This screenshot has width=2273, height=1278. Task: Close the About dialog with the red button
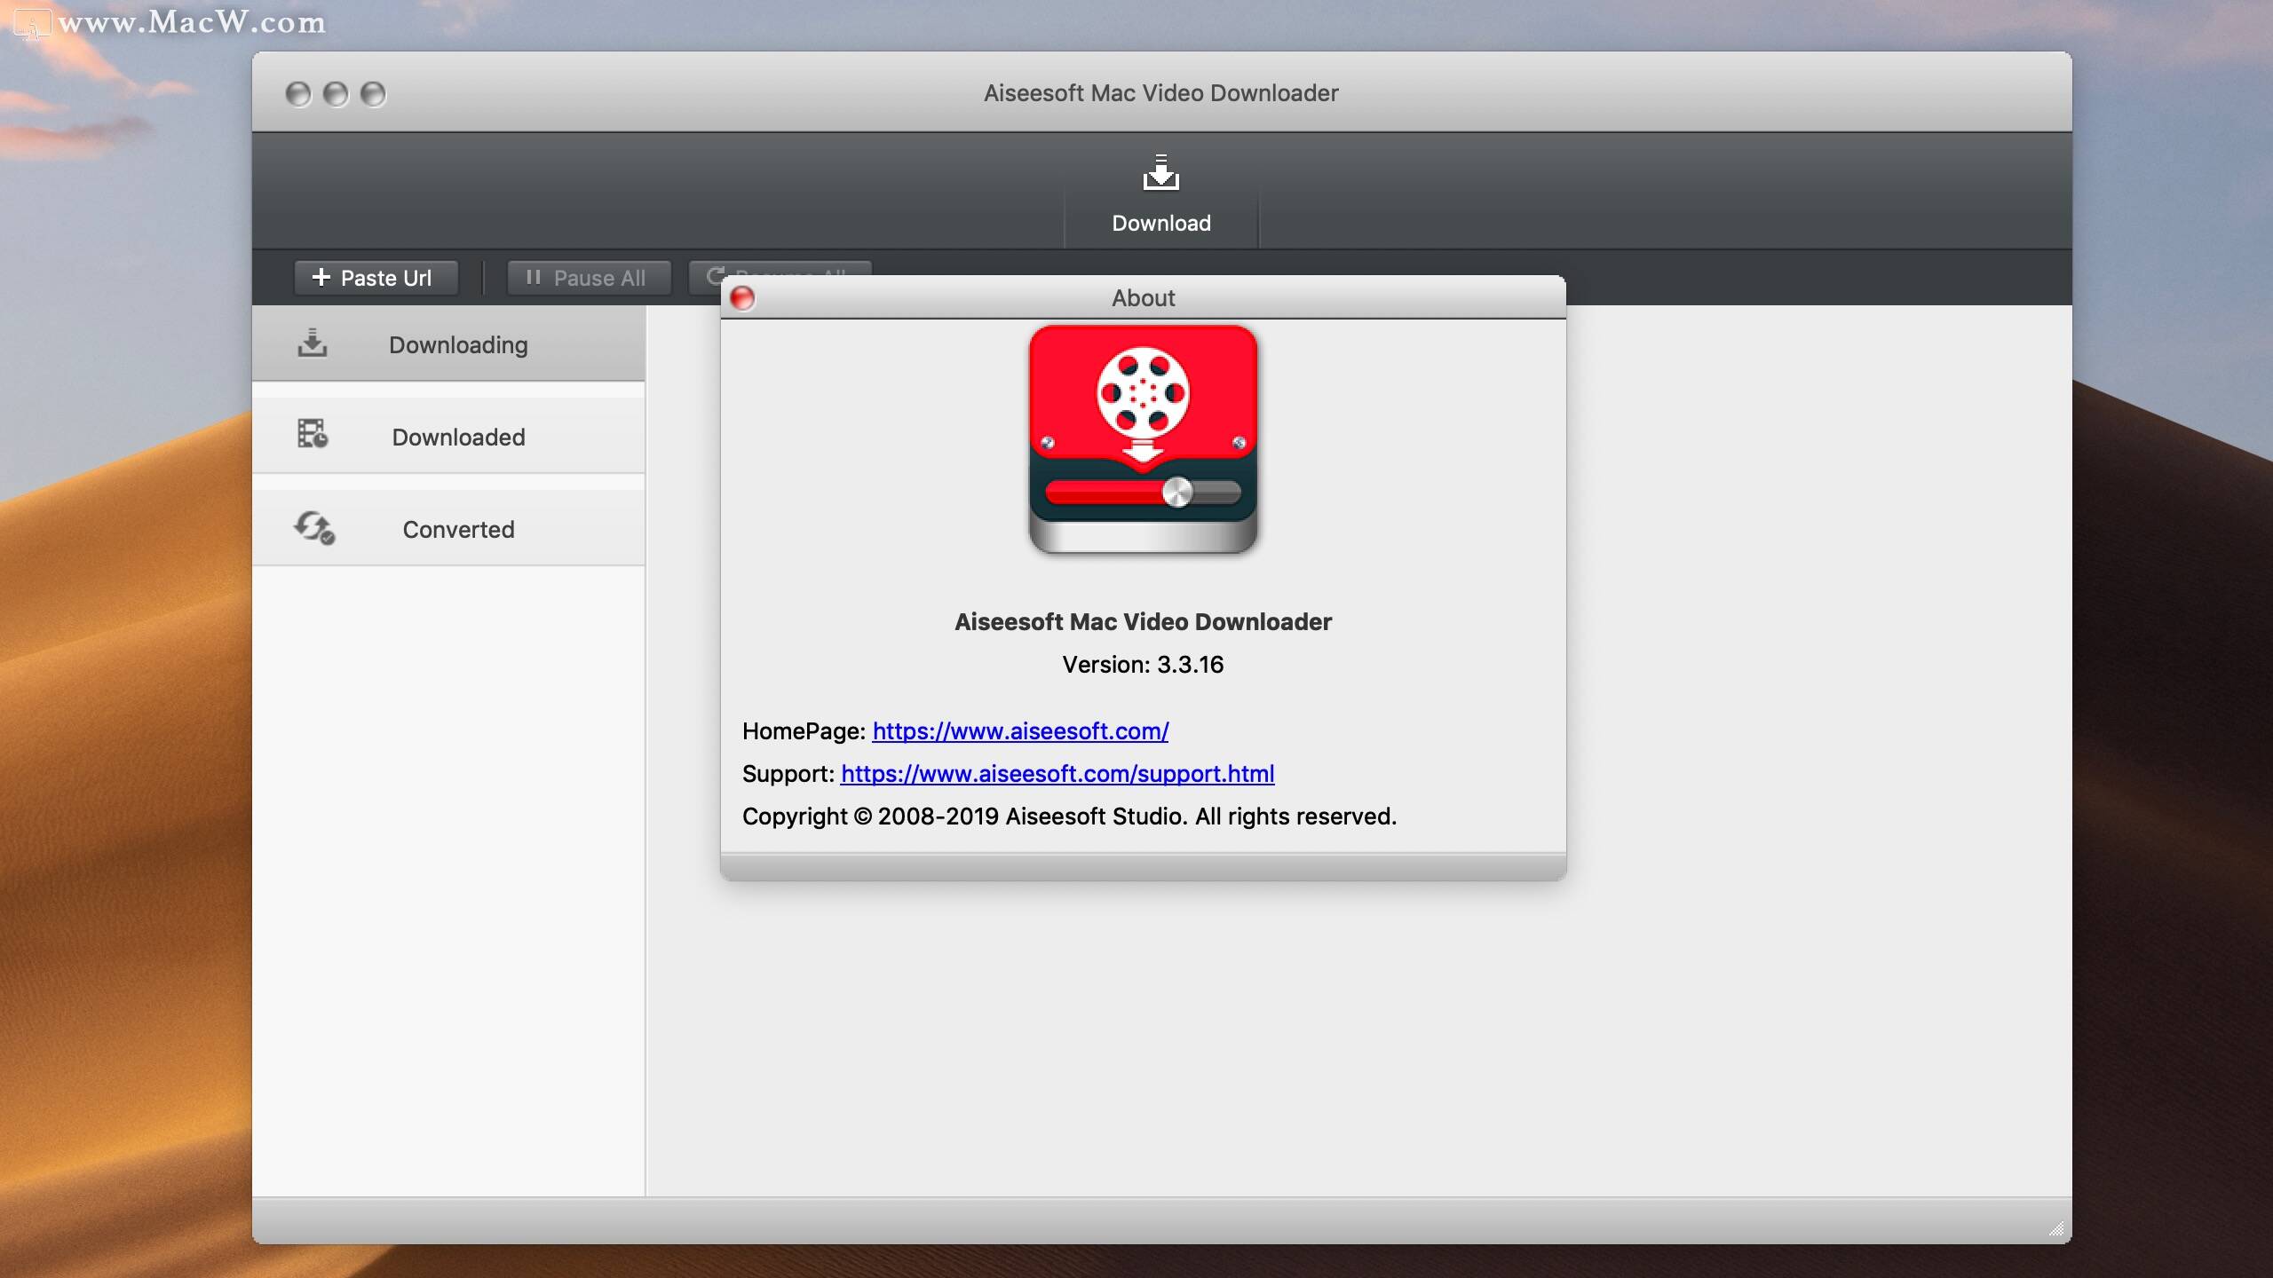click(742, 298)
